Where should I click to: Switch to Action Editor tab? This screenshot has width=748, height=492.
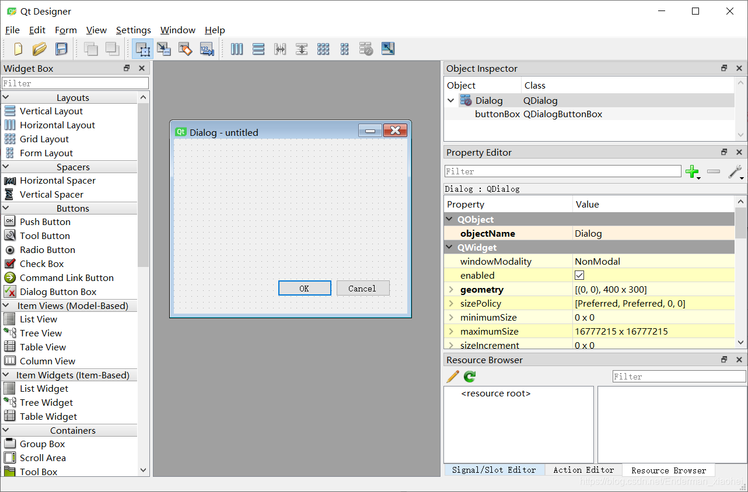(583, 470)
